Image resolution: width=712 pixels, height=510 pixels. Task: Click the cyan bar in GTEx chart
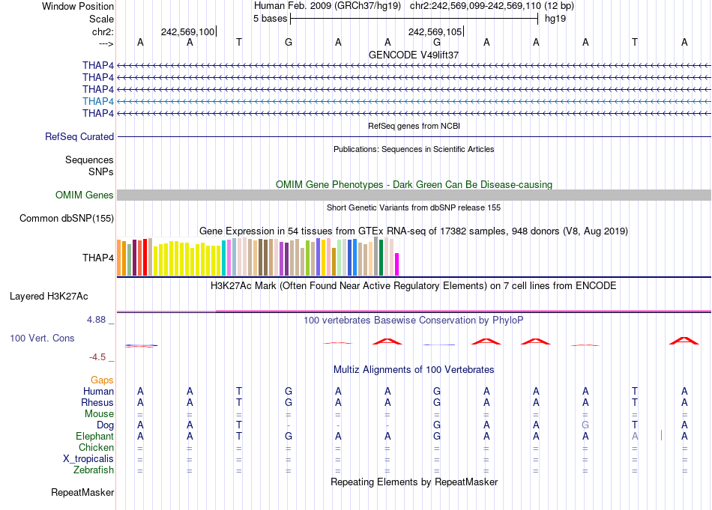[224, 258]
